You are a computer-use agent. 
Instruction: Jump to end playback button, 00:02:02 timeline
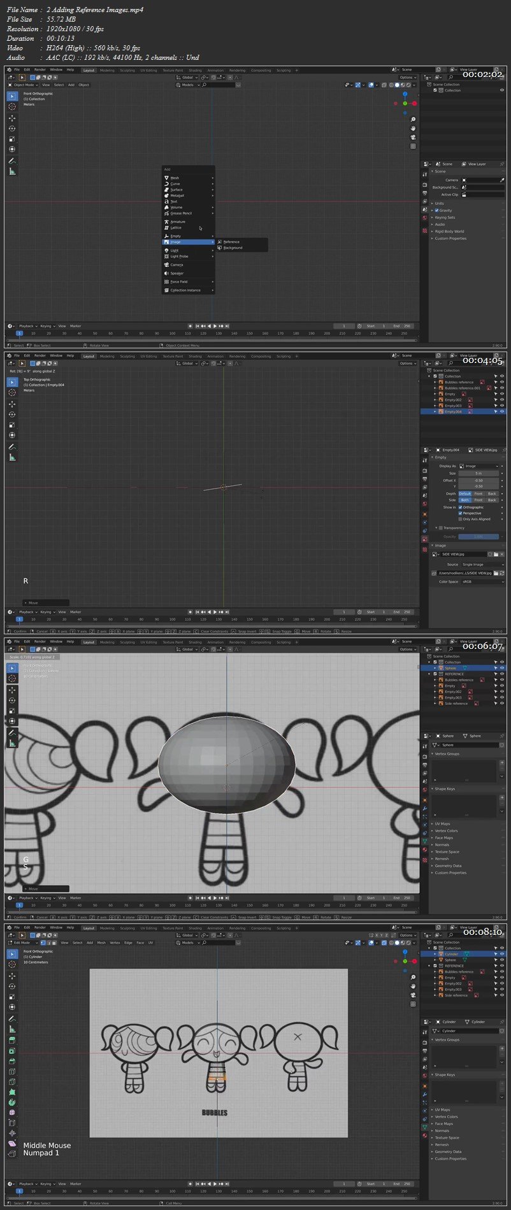(x=227, y=326)
